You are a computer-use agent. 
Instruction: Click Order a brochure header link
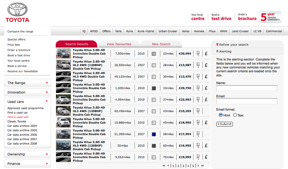click(x=247, y=17)
